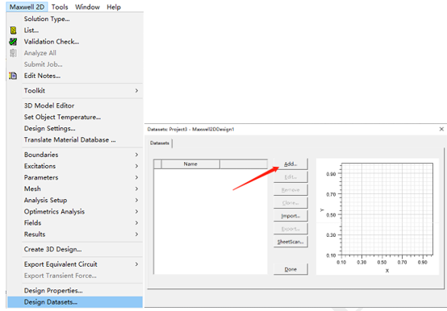Expand the Mesh submenu

[75, 189]
